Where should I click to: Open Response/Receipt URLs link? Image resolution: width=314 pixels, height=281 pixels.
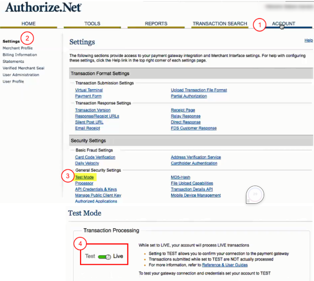coord(97,116)
